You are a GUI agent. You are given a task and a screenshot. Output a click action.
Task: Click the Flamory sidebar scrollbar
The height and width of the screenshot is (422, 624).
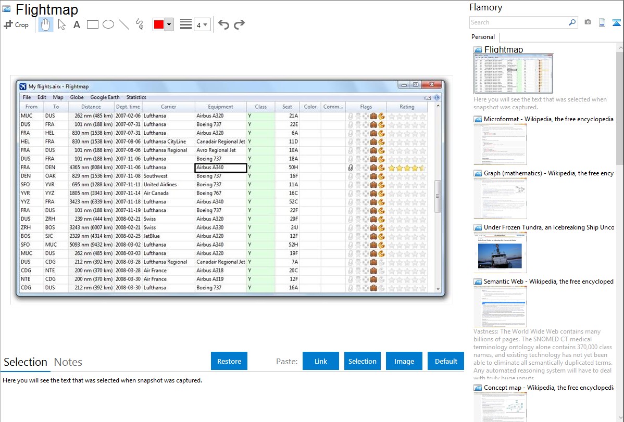click(620, 107)
